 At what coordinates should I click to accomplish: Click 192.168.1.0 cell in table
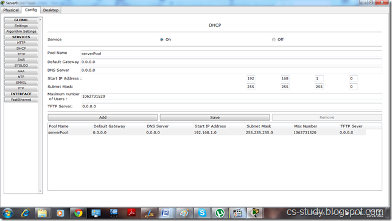[x=205, y=132]
